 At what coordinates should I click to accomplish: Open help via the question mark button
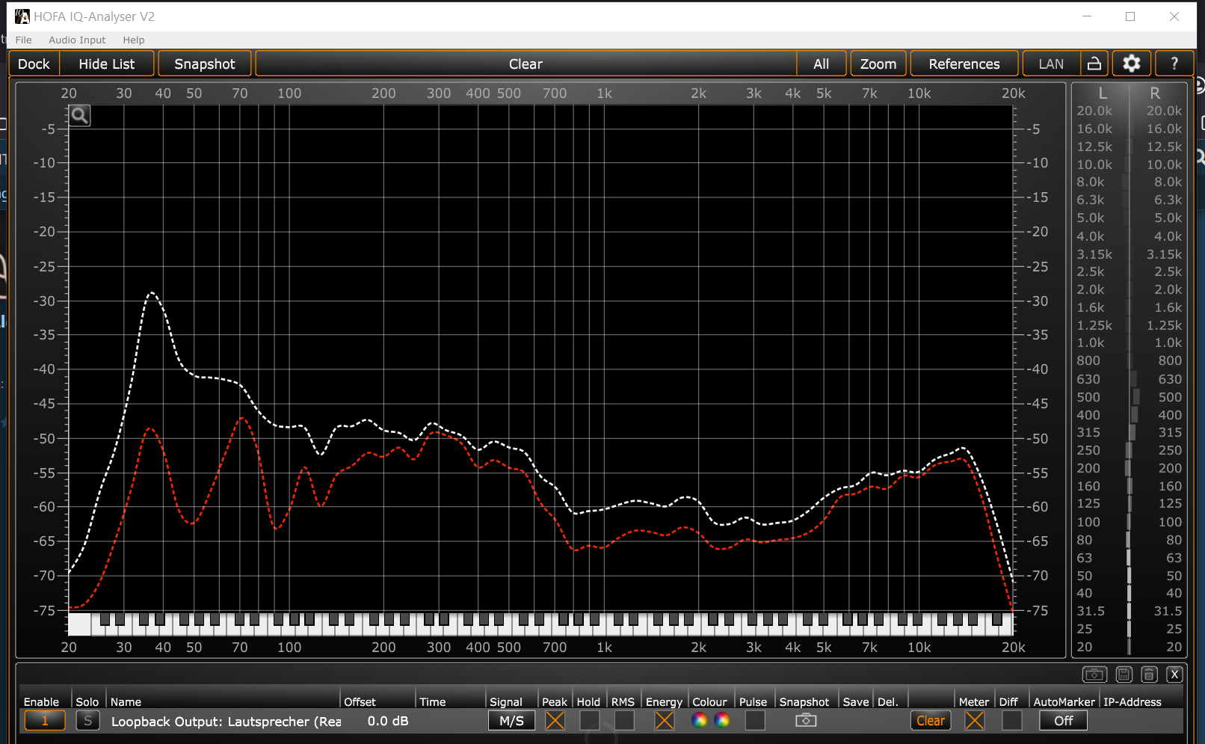[1174, 64]
